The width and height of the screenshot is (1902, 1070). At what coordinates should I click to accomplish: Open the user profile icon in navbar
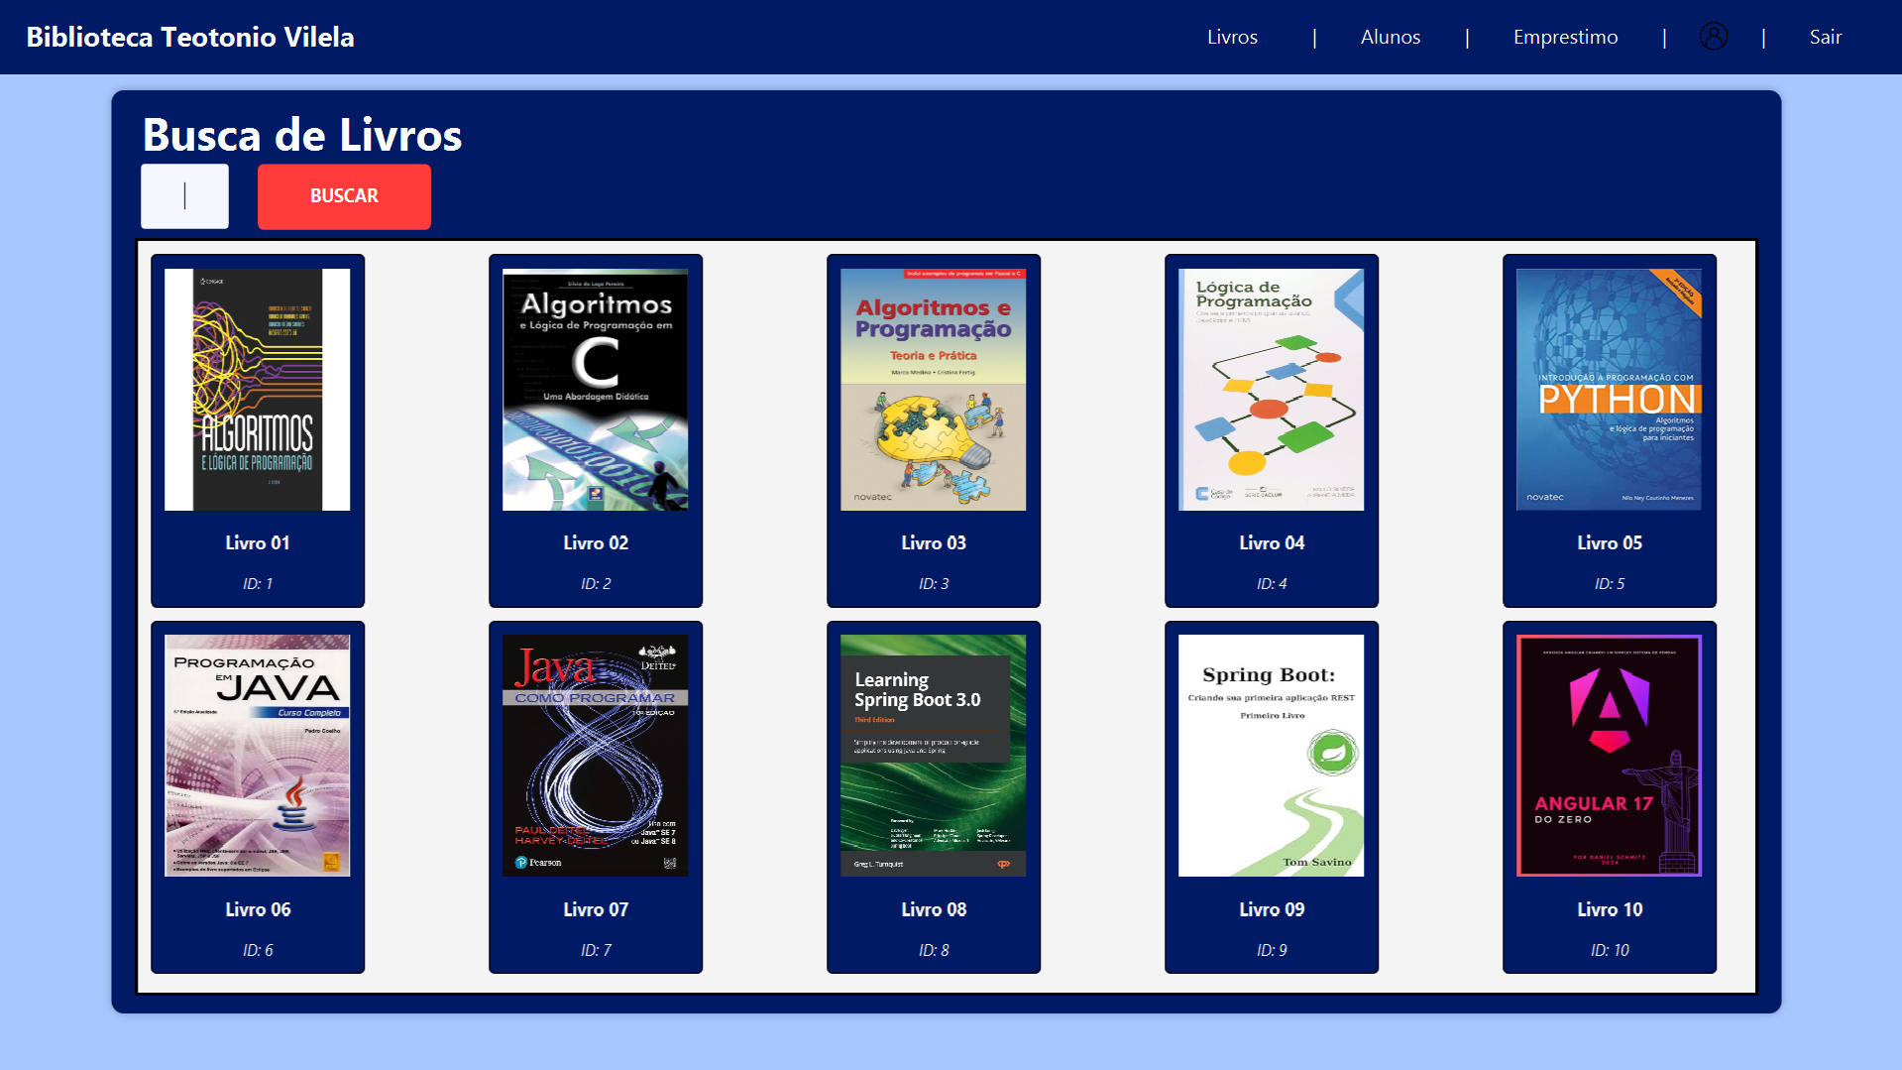[1714, 37]
